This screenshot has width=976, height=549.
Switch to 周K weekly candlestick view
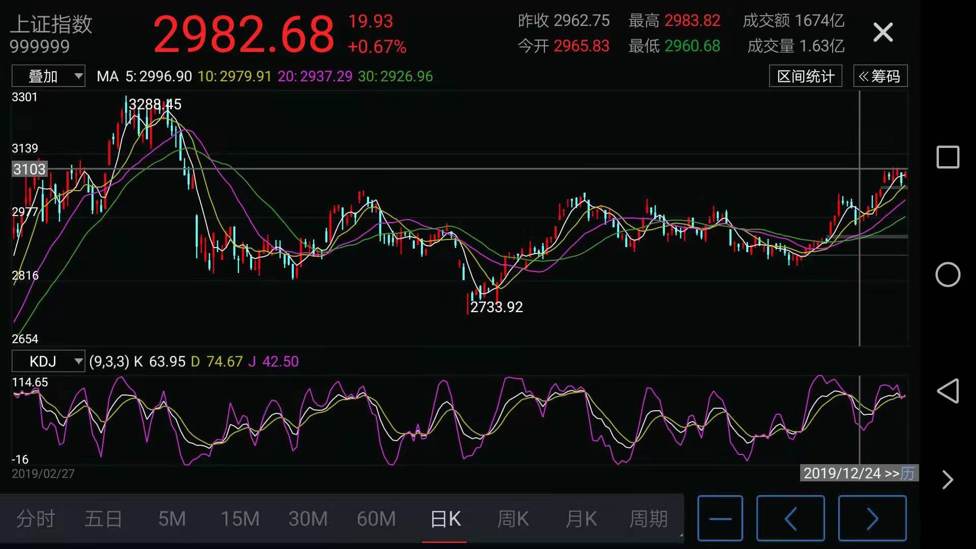point(512,519)
